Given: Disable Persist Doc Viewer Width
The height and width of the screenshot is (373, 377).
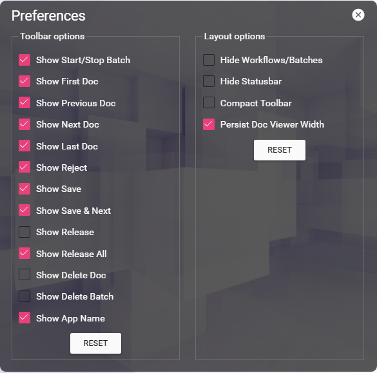Looking at the screenshot, I should coord(209,124).
